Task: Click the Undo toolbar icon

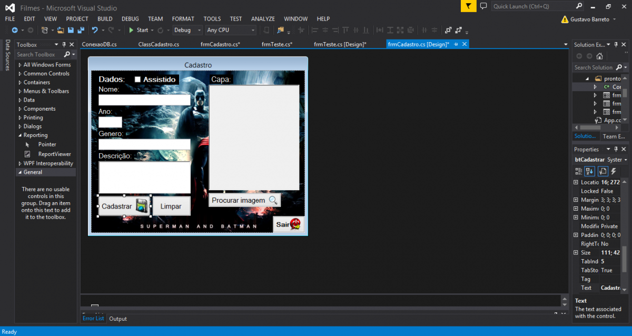Action: click(94, 30)
